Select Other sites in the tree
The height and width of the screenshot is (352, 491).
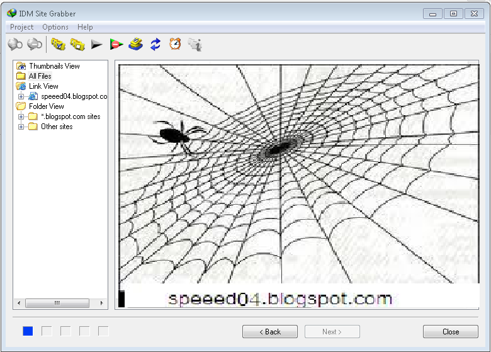click(57, 127)
